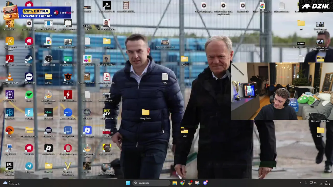Open the weather widget showing 3°C Pochmurnie
The image size is (333, 187).
(11, 183)
